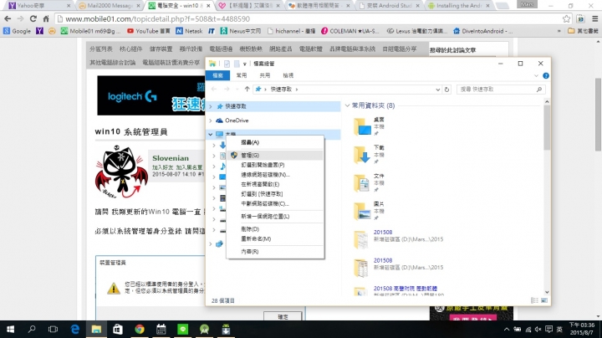This screenshot has height=338, width=602.
Task: Open the 檔案 File tab in the Explorer ribbon
Action: pos(217,75)
